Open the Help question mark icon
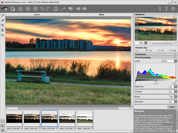 click(x=167, y=9)
